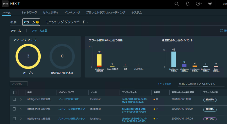Expand the alarm row reported at 1:07:09
The image size is (227, 124).
tap(21, 119)
